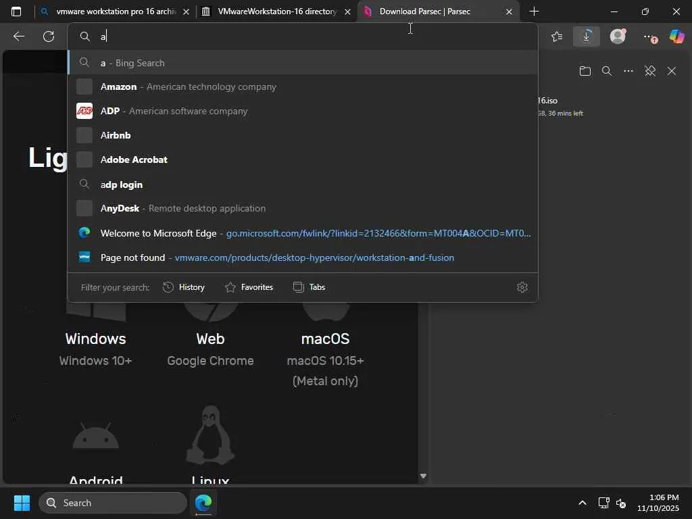Close the vmware workstation pro 16 tab

click(x=187, y=12)
